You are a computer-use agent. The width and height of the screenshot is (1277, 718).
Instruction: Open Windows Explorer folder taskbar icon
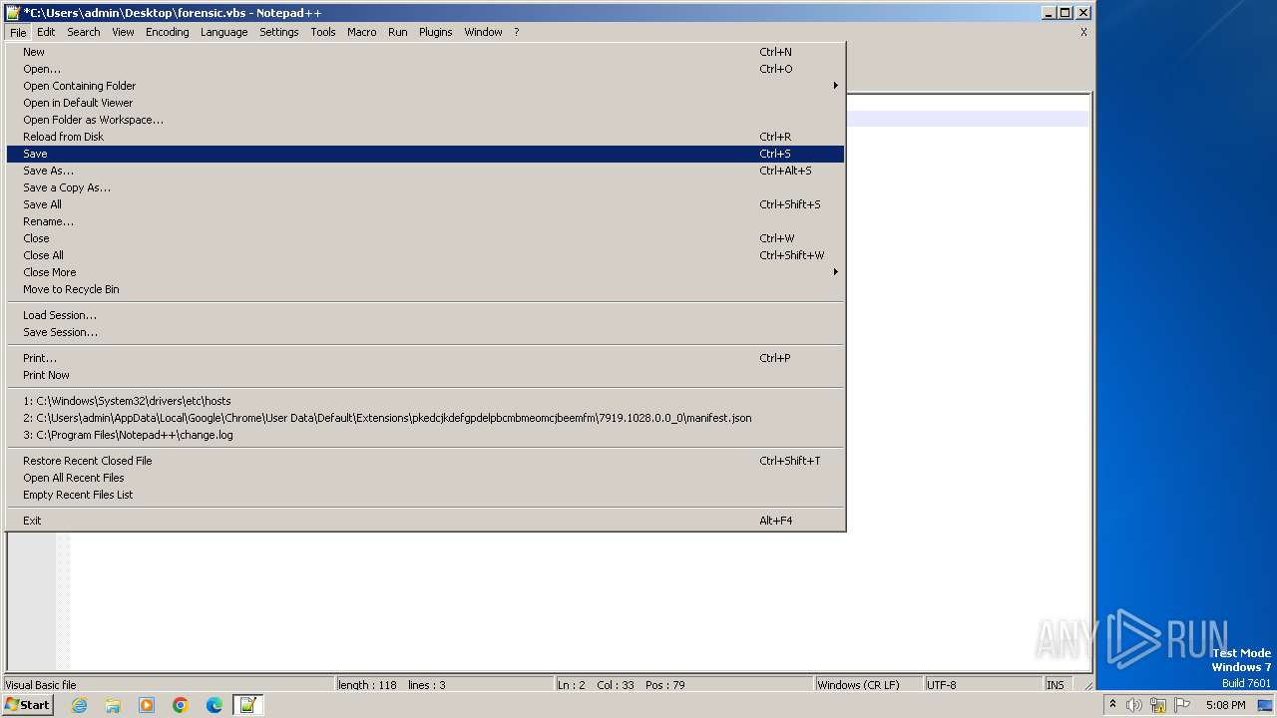point(113,705)
